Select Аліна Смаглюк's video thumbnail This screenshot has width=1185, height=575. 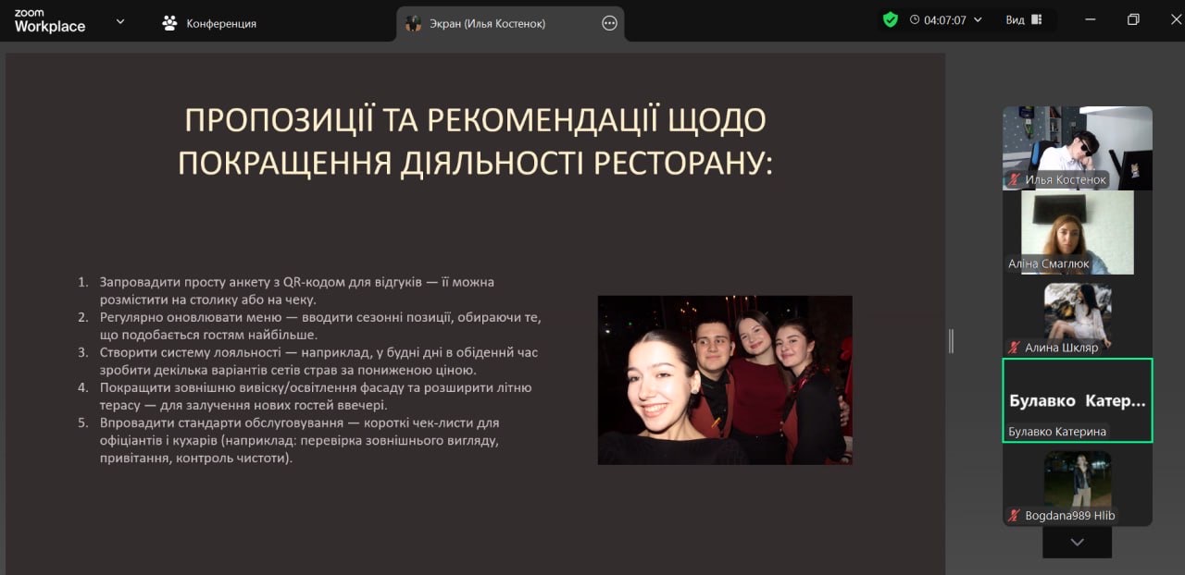point(1078,232)
